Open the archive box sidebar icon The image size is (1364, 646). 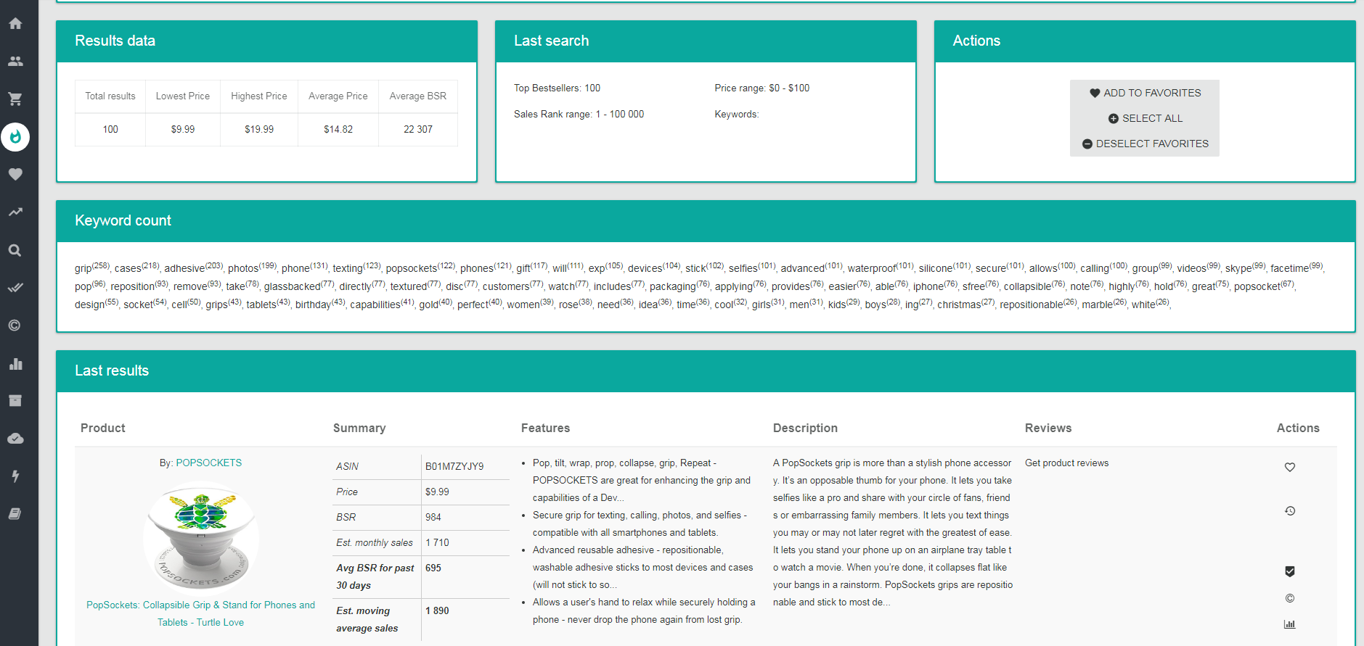point(15,401)
